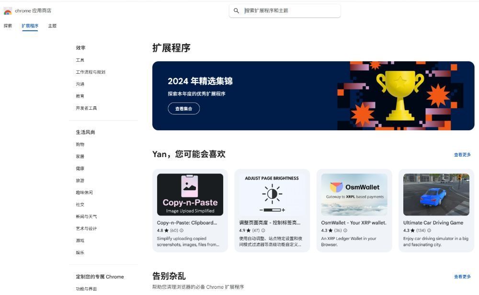Image resolution: width=479 pixels, height=295 pixels.
Task: Click the 生活风尚 section heading
Action: (x=85, y=132)
